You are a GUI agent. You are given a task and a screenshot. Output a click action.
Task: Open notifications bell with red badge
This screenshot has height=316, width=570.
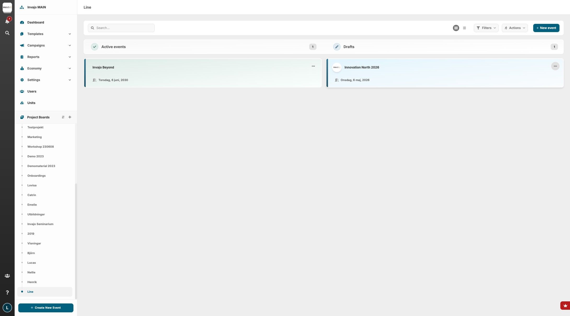[x=7, y=21]
